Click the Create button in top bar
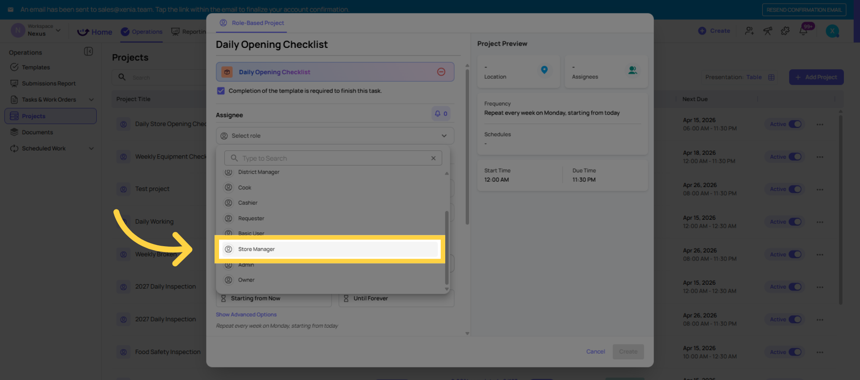 pos(714,31)
